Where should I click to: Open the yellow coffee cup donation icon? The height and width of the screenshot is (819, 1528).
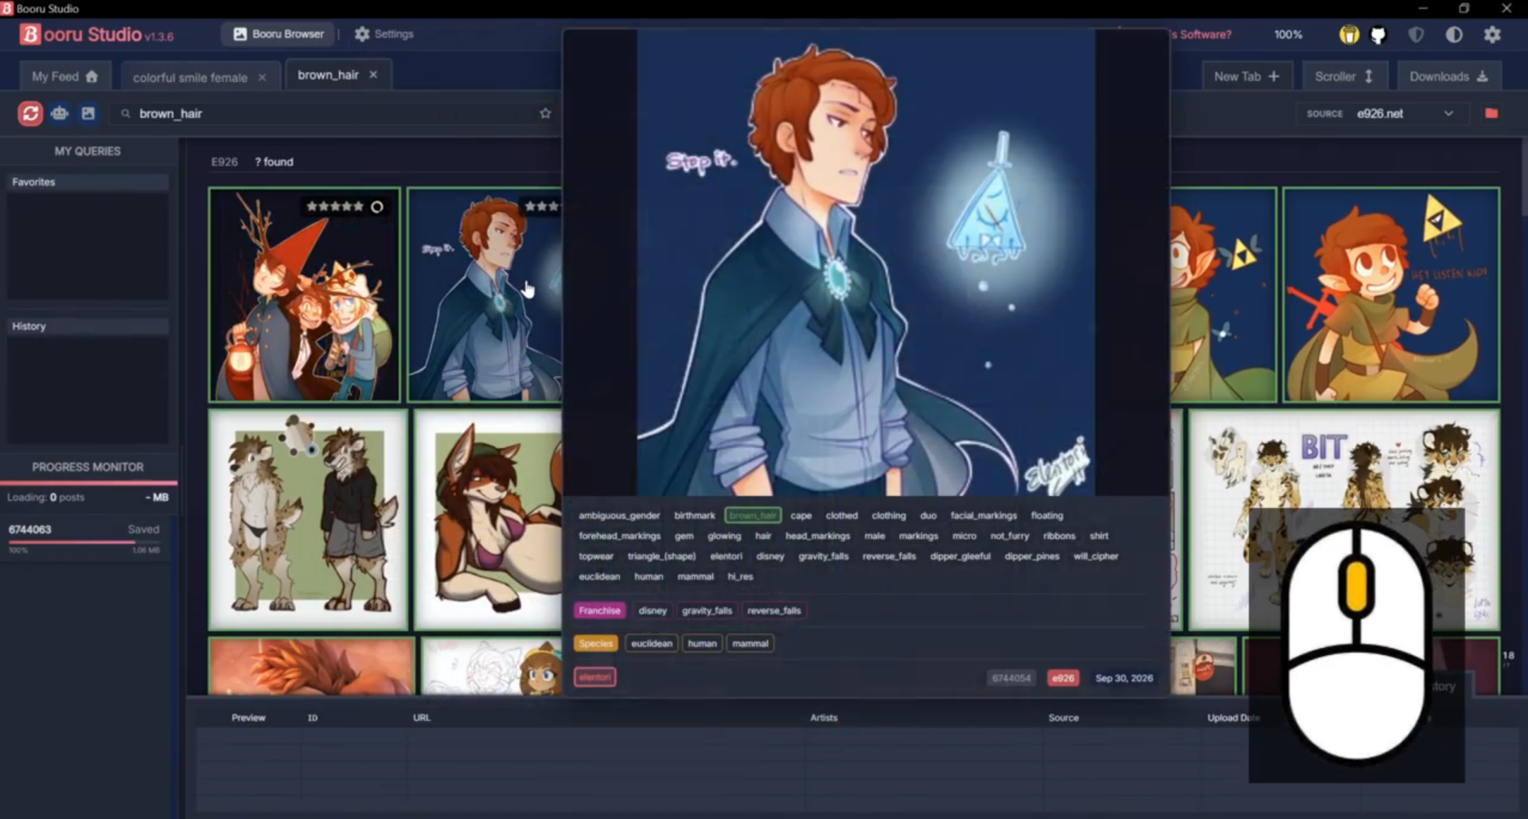coord(1349,34)
